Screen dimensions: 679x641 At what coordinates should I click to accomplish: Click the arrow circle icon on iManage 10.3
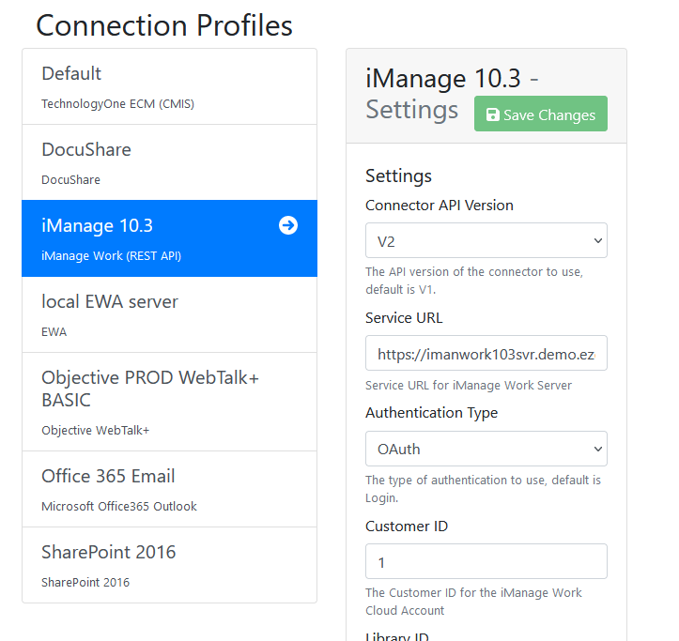(x=288, y=225)
